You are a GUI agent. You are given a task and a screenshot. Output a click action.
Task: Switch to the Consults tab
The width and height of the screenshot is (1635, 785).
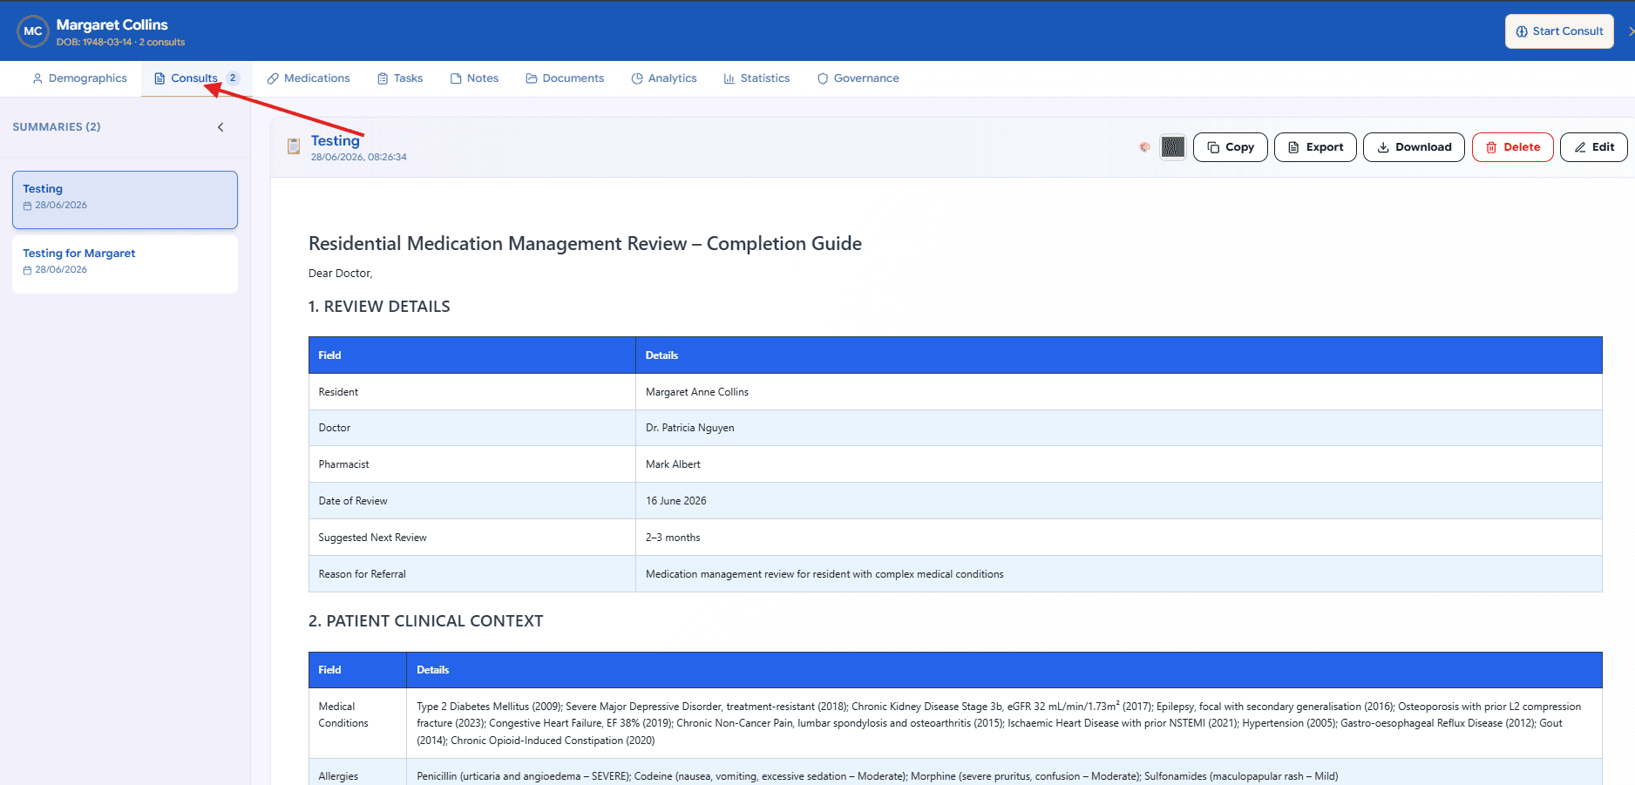click(194, 78)
